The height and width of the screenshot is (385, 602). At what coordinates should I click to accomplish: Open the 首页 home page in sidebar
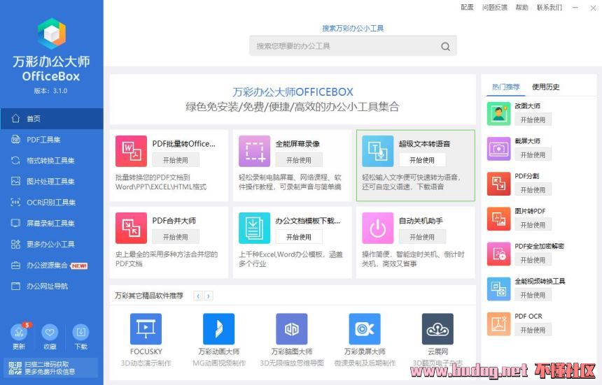click(x=51, y=118)
